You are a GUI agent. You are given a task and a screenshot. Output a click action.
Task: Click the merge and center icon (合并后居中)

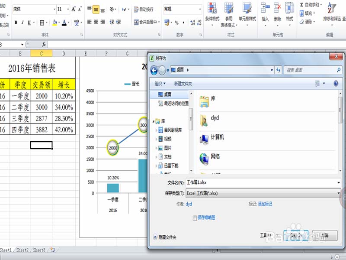147,22
